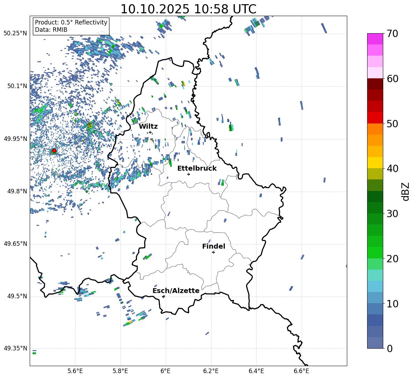
Task: Click the Esch/Alzette station cross marker
Action: pos(163,297)
